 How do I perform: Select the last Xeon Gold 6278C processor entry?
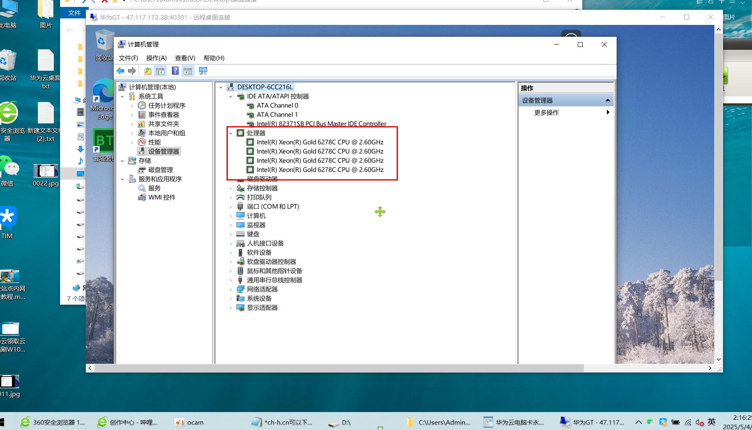pos(320,170)
